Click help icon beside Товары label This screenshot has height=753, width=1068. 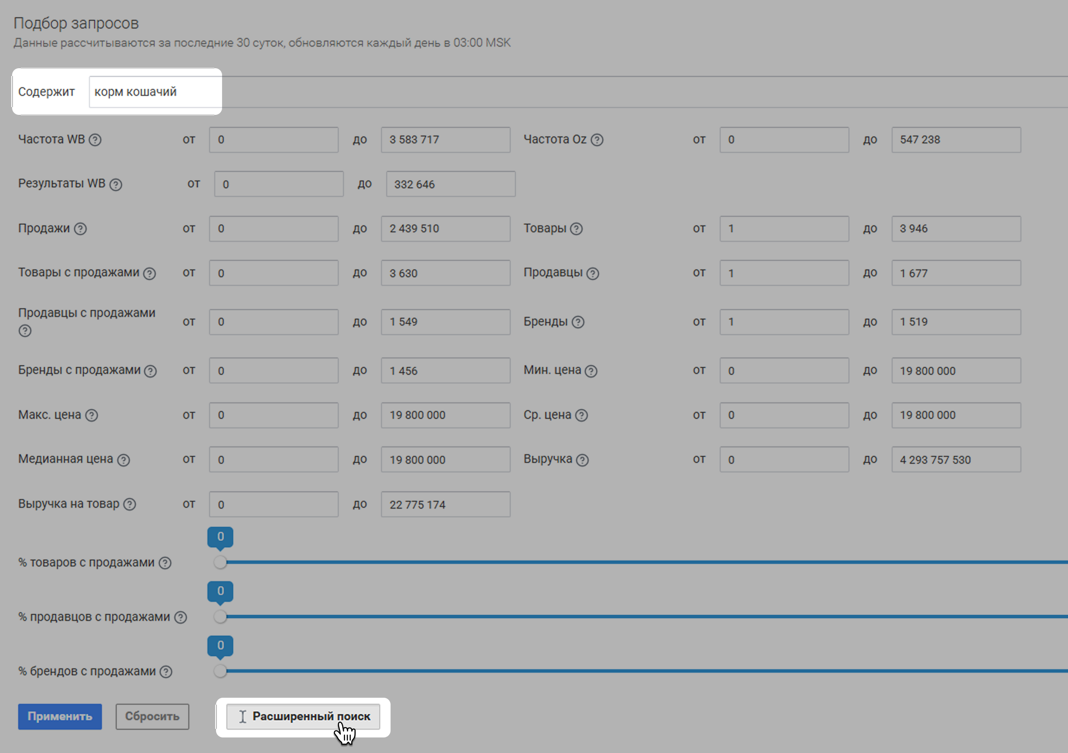point(576,229)
